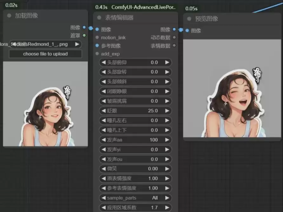This screenshot has height=212, width=283.
Task: Increase 应用区域系数 value with right arrow
Action: click(167, 208)
